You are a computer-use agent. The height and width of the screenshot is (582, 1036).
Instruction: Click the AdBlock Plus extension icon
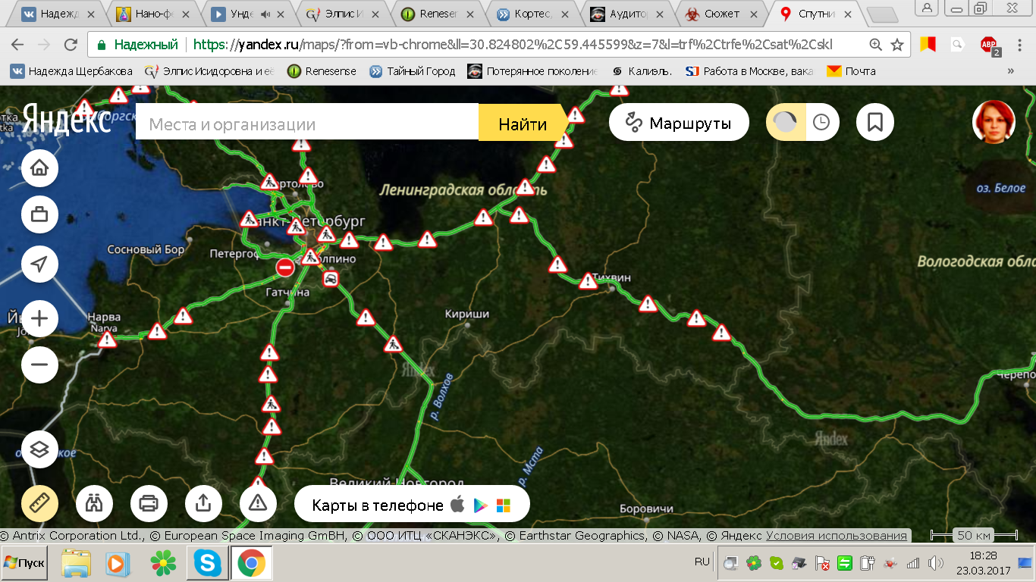[x=989, y=45]
